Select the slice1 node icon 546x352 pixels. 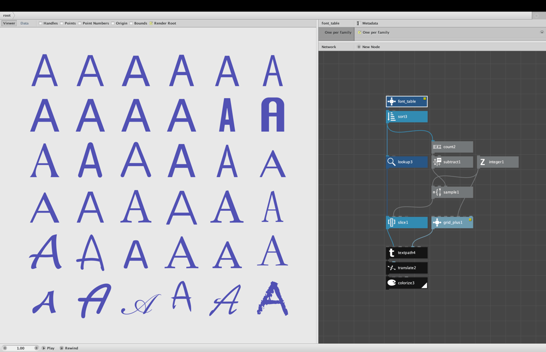click(x=391, y=222)
